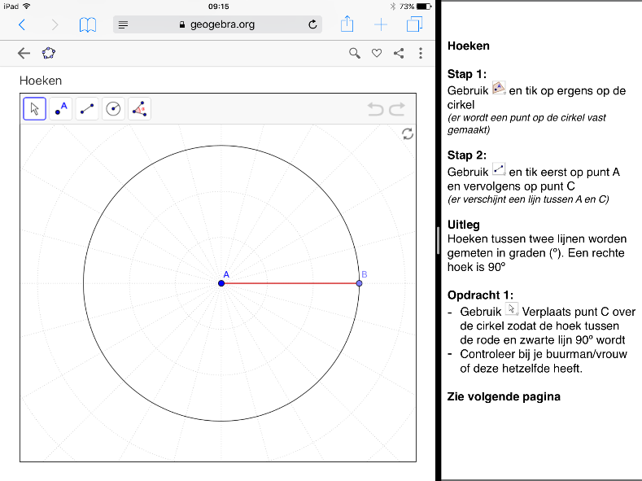Open Safari reader view
This screenshot has width=642, height=481.
point(123,24)
